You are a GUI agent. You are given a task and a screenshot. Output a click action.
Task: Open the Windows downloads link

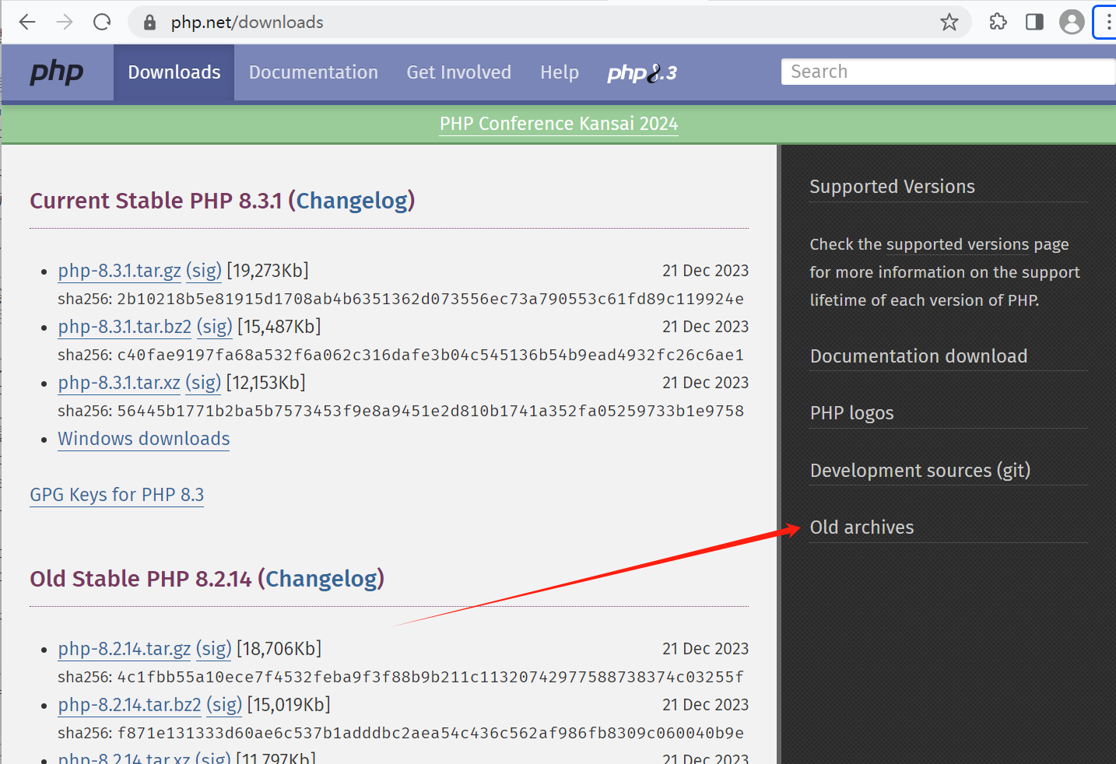[144, 439]
